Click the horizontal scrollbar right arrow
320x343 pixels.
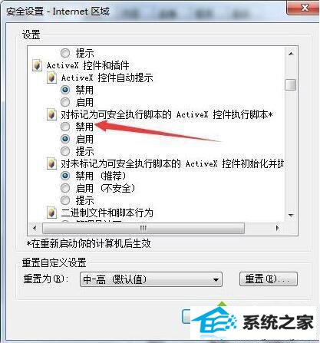point(277,228)
